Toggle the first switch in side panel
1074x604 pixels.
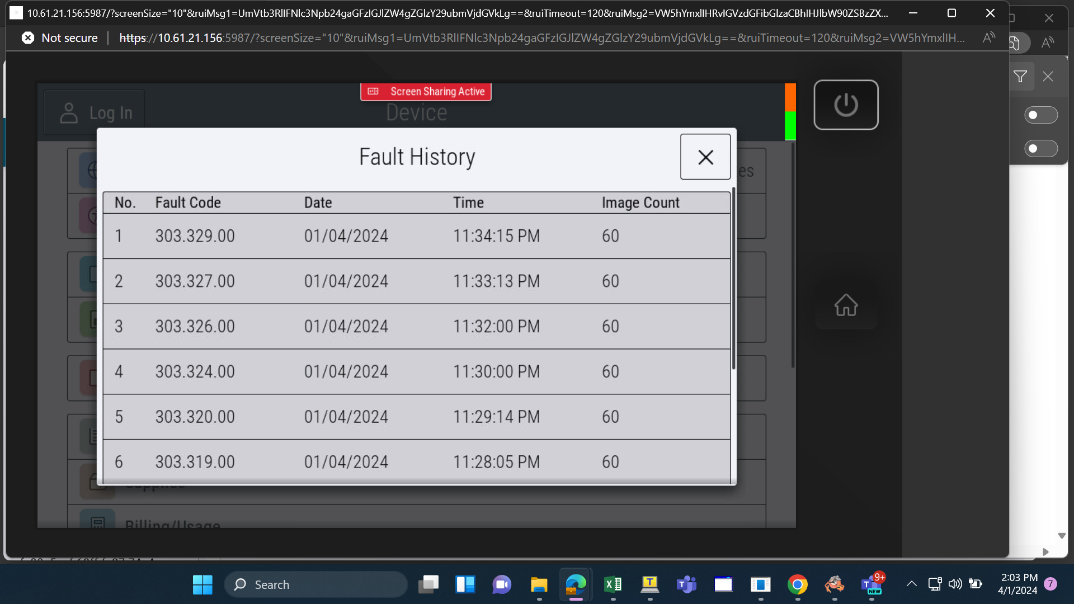pyautogui.click(x=1040, y=115)
